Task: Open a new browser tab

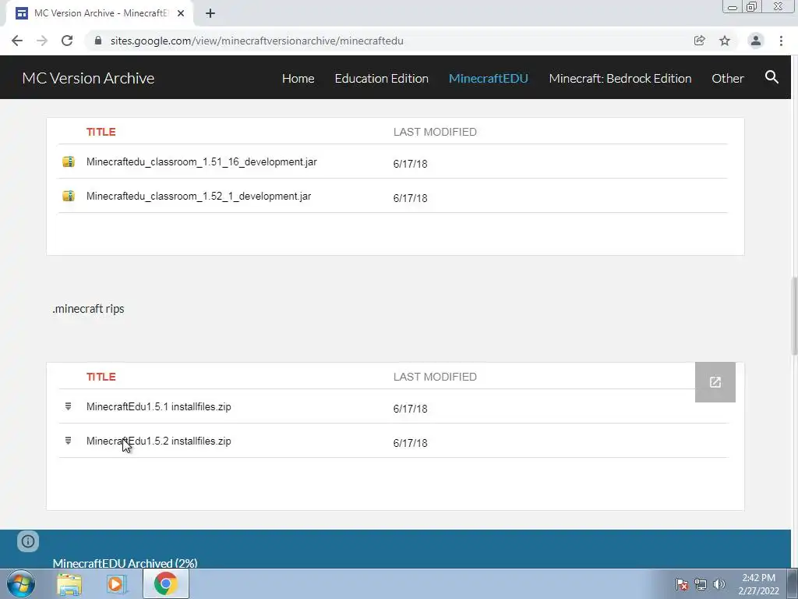Action: click(x=210, y=14)
